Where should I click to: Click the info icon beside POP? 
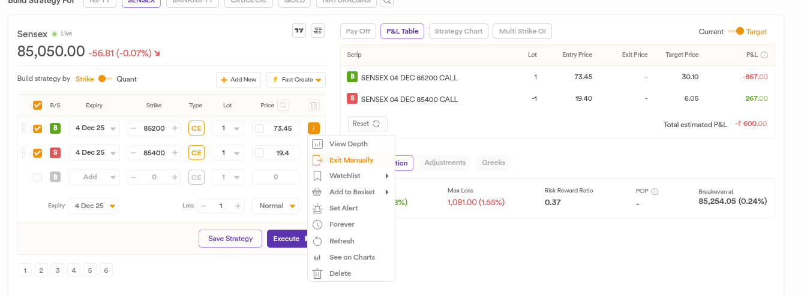655,192
